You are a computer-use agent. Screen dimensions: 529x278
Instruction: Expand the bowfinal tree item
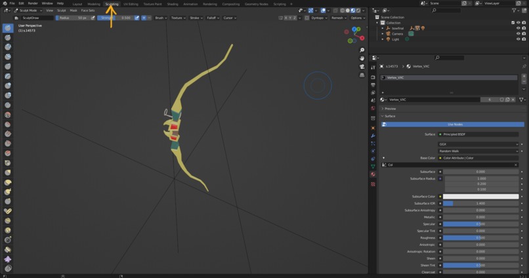pos(383,28)
